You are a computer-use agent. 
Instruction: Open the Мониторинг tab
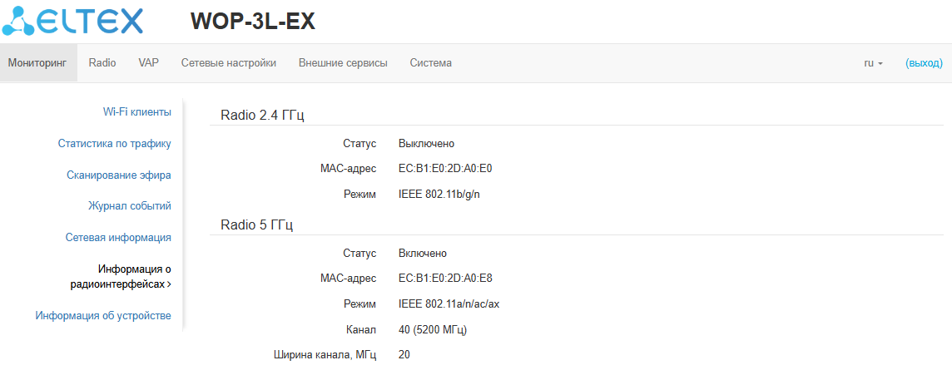[37, 63]
